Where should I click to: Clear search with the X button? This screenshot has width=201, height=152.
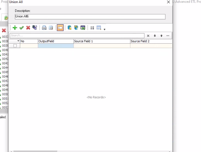pyautogui.click(x=148, y=36)
